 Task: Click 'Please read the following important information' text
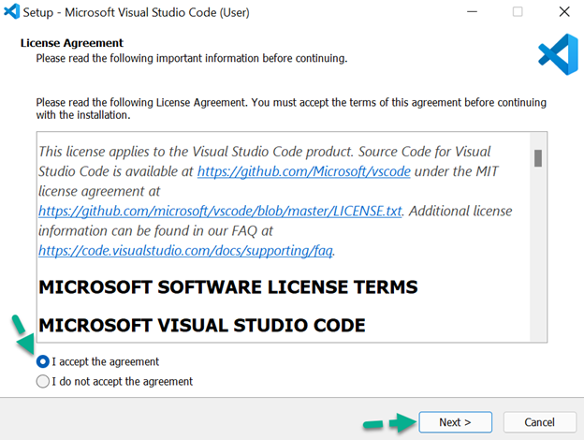pos(192,58)
